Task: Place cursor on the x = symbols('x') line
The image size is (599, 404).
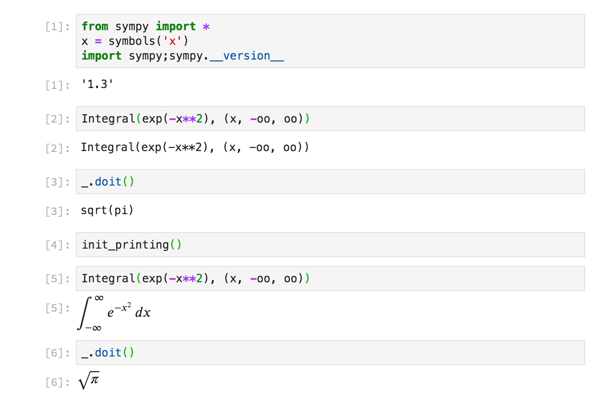Action: coord(135,41)
